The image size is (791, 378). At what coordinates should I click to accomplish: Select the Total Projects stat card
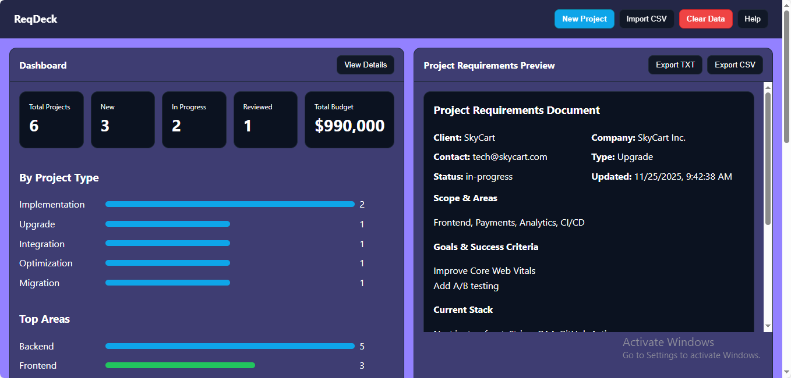51,119
